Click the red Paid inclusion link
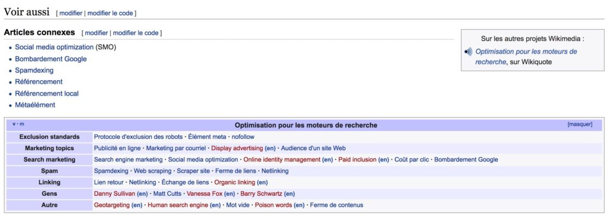The width and height of the screenshot is (609, 216). coord(357,160)
